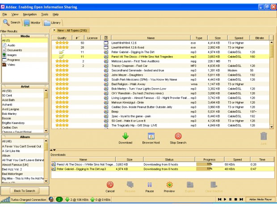Filter results by Audio media type
The height and width of the screenshot is (207, 277).
point(11,45)
